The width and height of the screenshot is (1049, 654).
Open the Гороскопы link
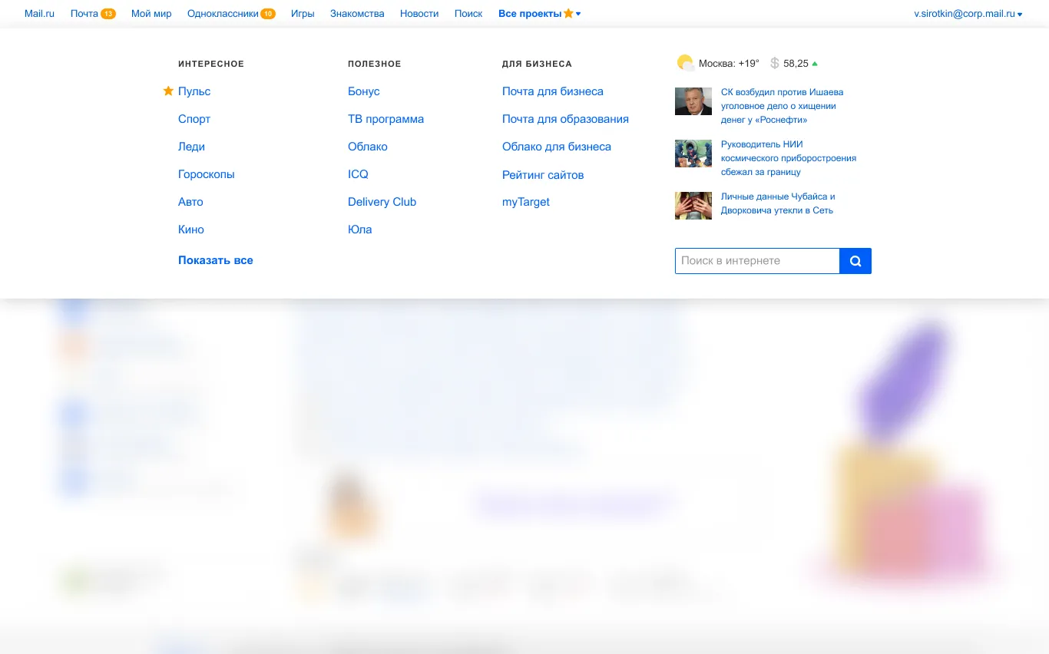click(x=207, y=174)
